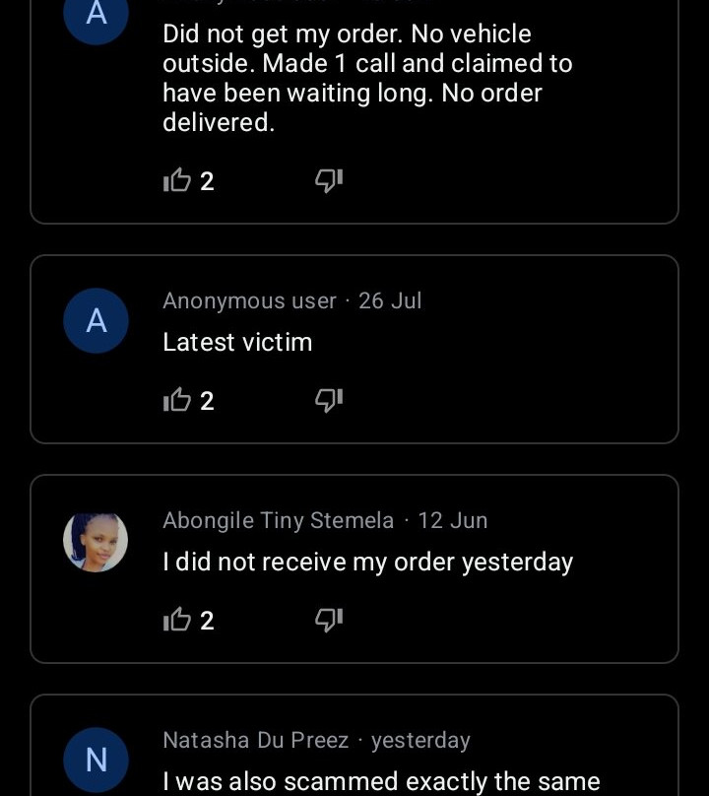
Task: Tap "I did not receive my order yesterday" text
Action: (x=367, y=562)
